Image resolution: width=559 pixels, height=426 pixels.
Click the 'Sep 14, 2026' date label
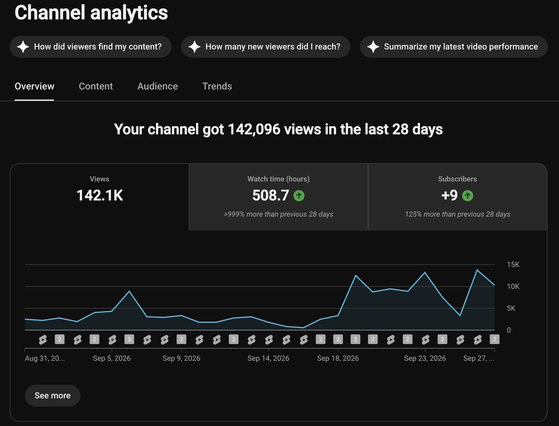pyautogui.click(x=268, y=358)
